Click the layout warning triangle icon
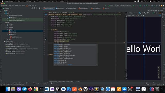This screenshot has height=93, width=165. 160,13
